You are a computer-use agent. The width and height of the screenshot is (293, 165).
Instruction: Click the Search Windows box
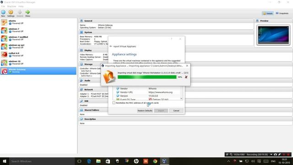tap(42, 161)
